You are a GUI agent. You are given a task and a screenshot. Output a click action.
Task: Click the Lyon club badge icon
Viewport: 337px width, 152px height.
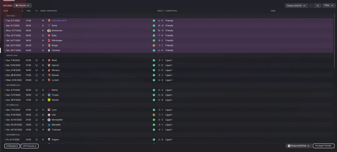coord(49,110)
